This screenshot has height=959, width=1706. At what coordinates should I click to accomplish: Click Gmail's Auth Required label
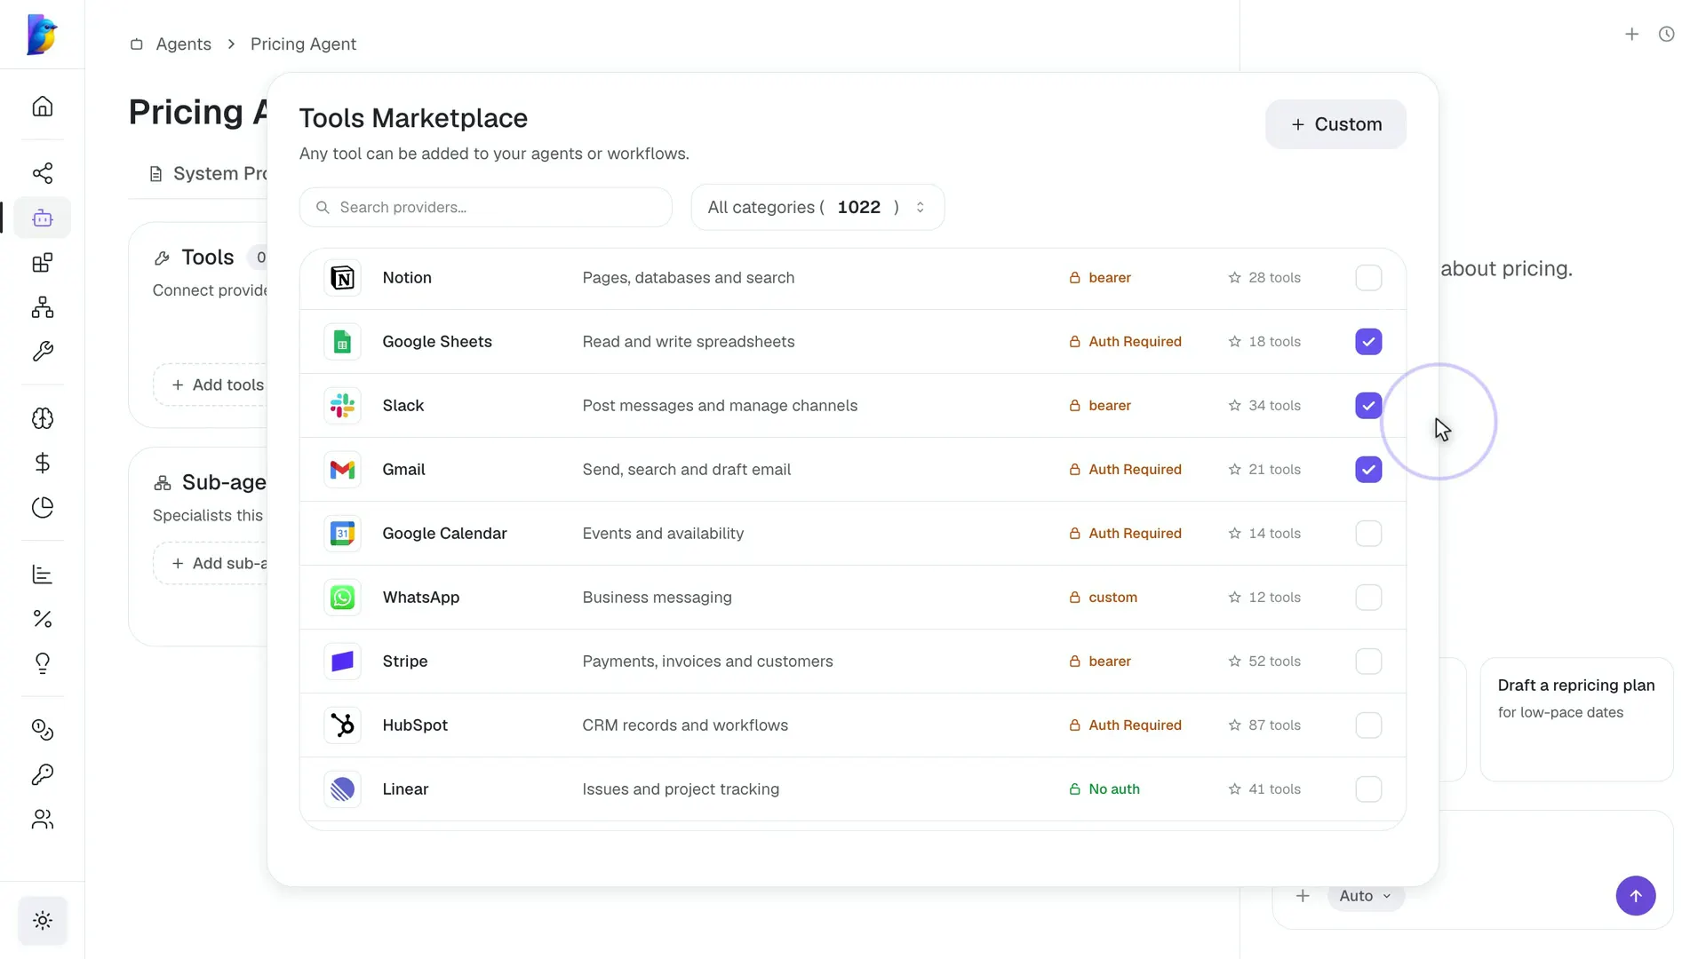point(1125,470)
